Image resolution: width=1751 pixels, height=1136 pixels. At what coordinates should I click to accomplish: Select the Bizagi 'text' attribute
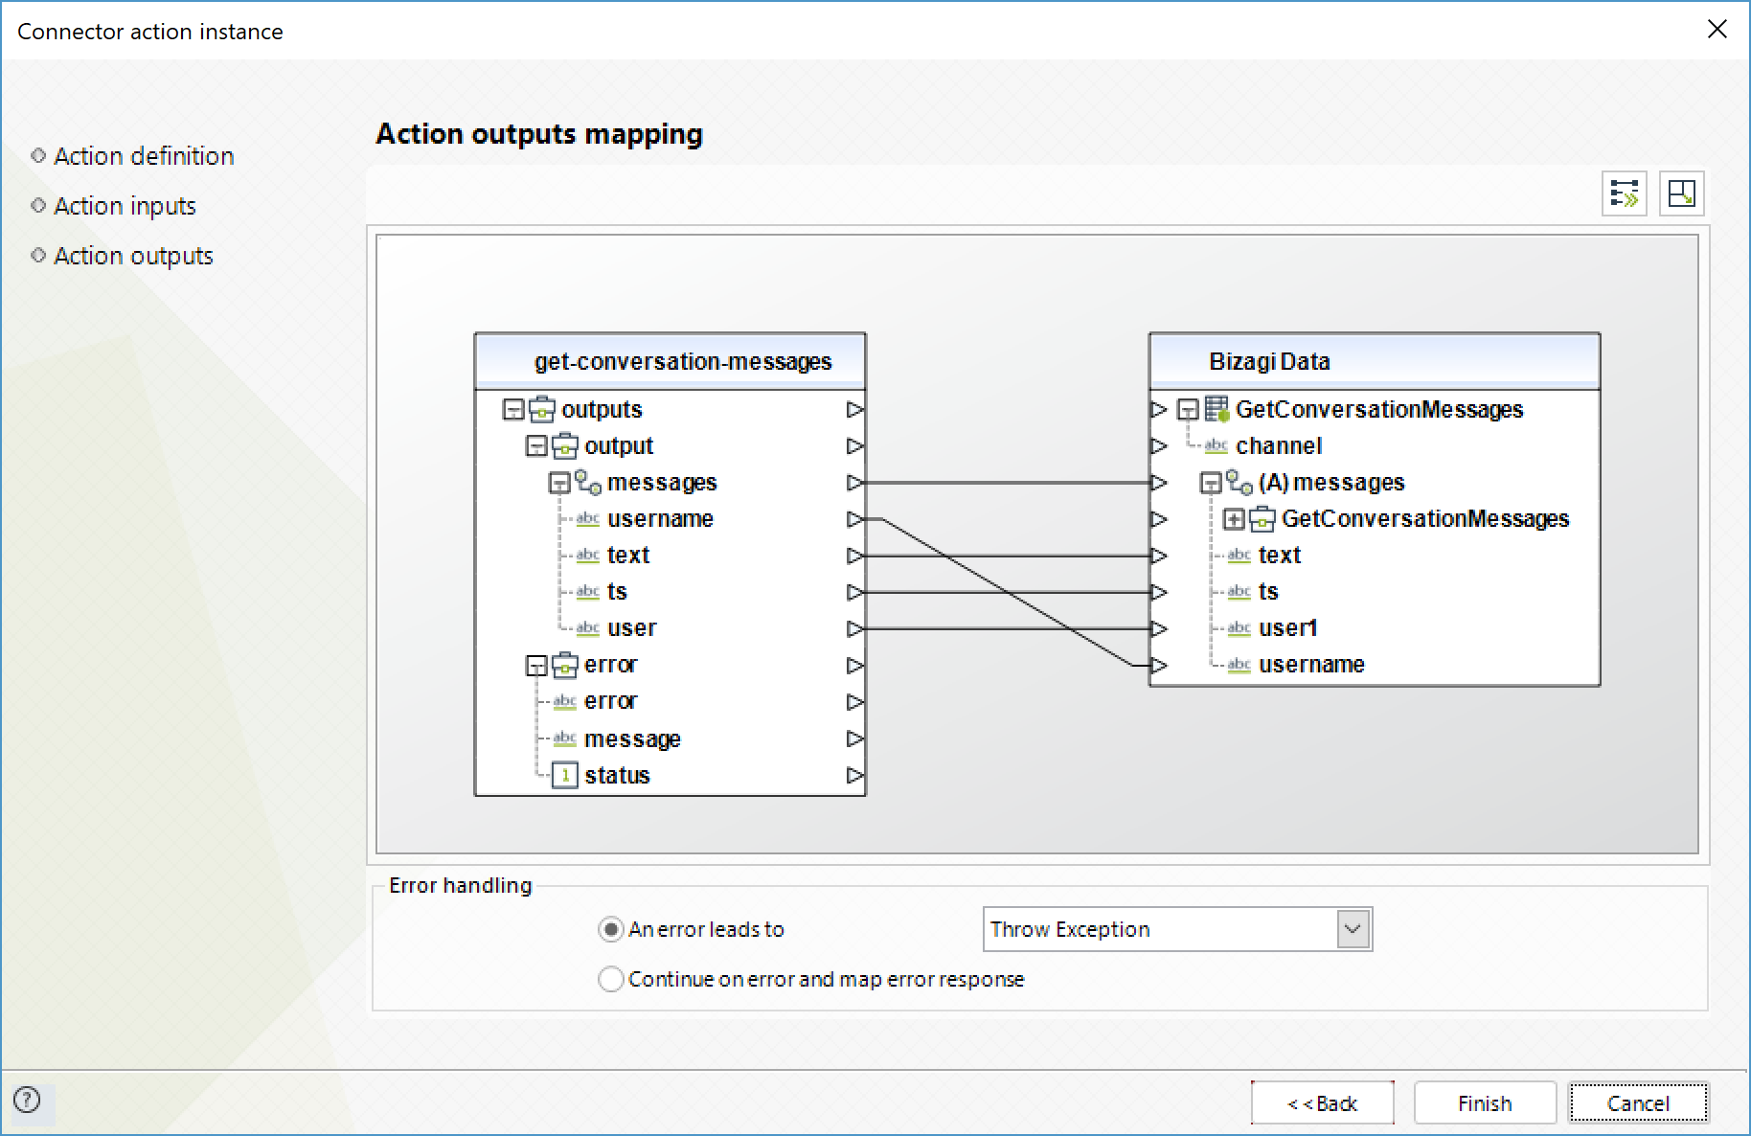1279,556
